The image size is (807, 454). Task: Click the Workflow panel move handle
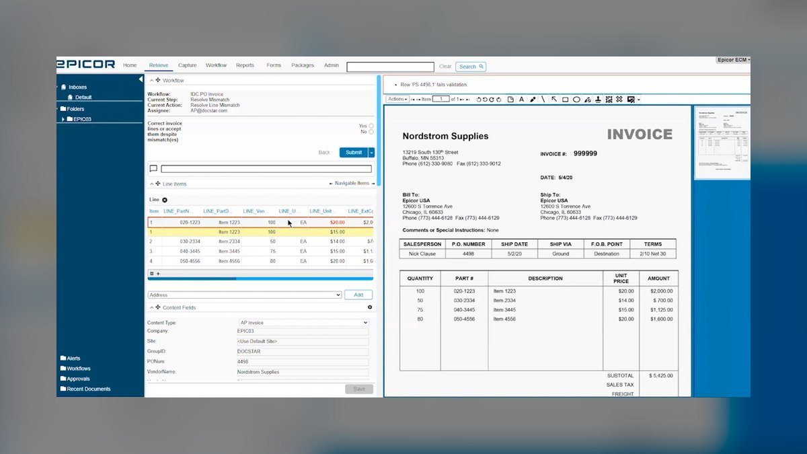pyautogui.click(x=158, y=80)
